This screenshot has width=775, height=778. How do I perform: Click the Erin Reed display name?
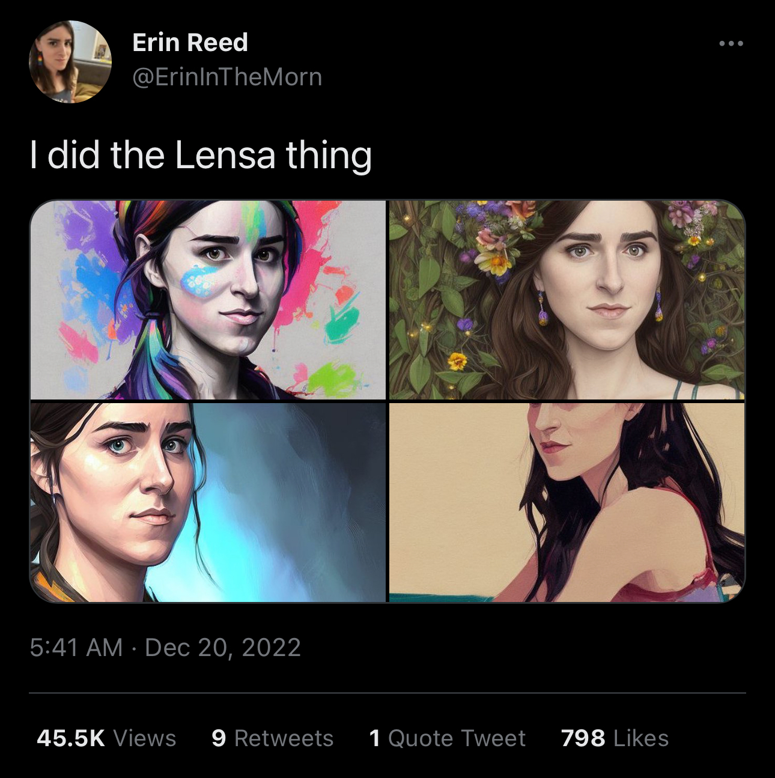(190, 43)
